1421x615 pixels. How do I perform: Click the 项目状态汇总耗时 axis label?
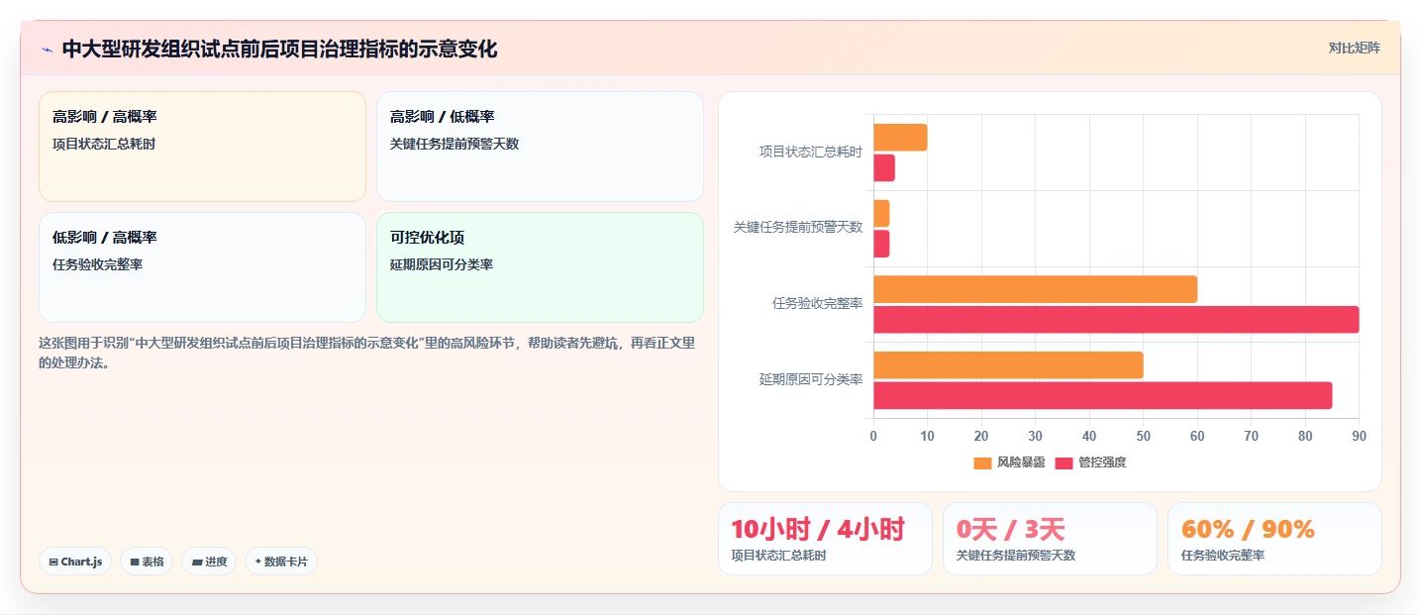[x=811, y=153]
